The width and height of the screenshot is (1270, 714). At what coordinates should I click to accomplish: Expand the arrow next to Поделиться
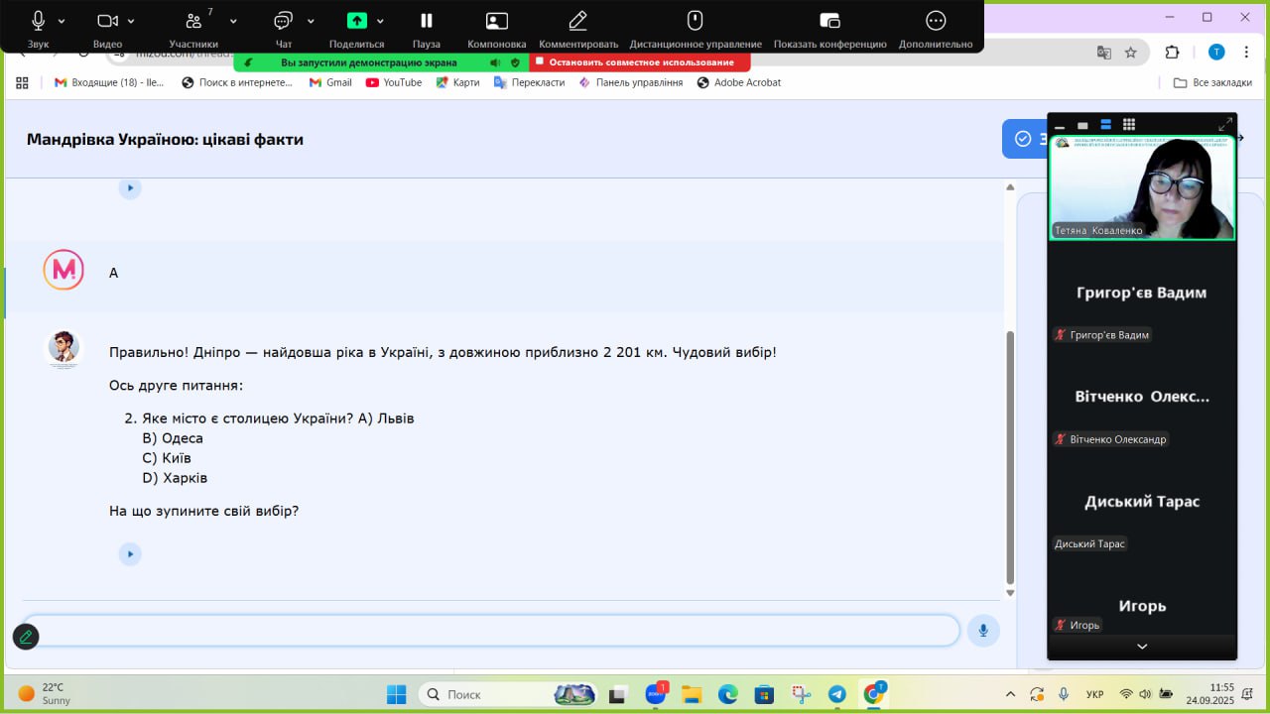point(380,21)
